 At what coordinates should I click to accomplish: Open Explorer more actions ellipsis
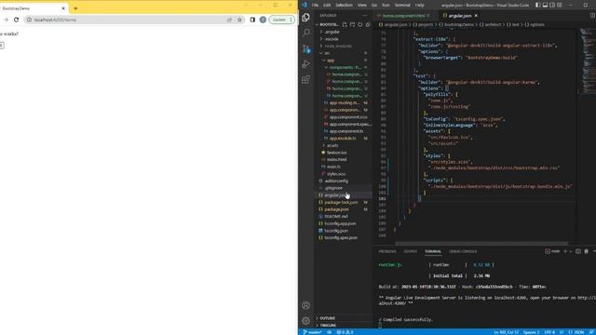tap(365, 16)
